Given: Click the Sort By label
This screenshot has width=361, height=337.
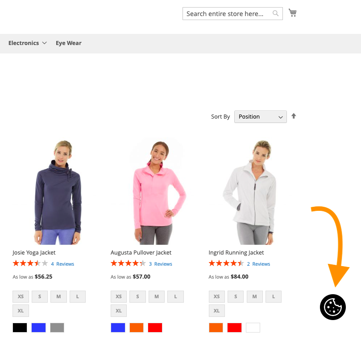Looking at the screenshot, I should (220, 117).
